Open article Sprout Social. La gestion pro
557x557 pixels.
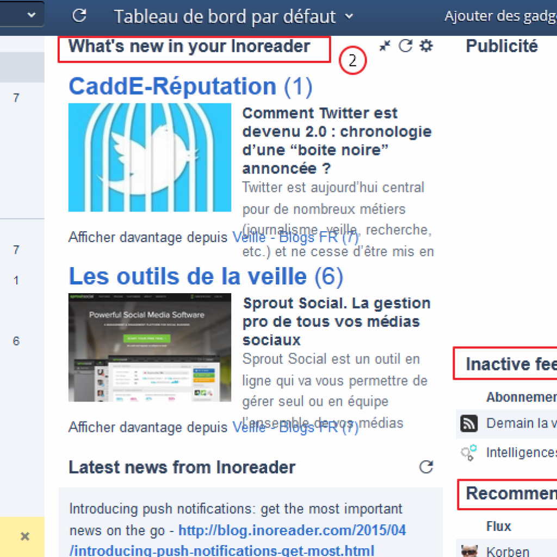click(336, 321)
